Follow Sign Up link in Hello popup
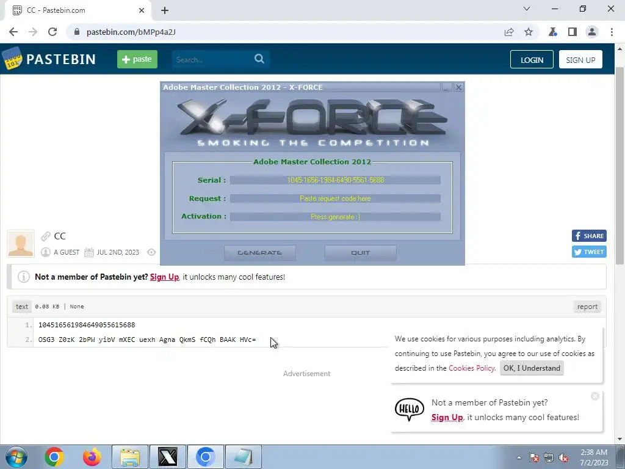Viewport: 625px width, 469px height. pos(447,417)
